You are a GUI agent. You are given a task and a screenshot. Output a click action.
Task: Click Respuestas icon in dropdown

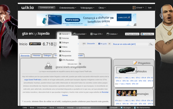click(x=60, y=56)
